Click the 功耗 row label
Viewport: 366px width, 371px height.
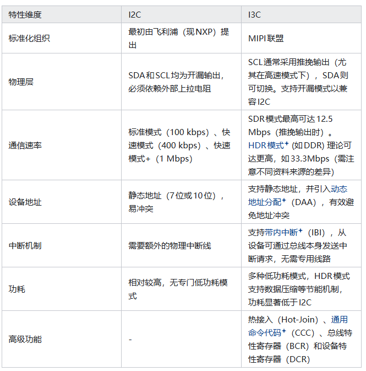pos(17,289)
